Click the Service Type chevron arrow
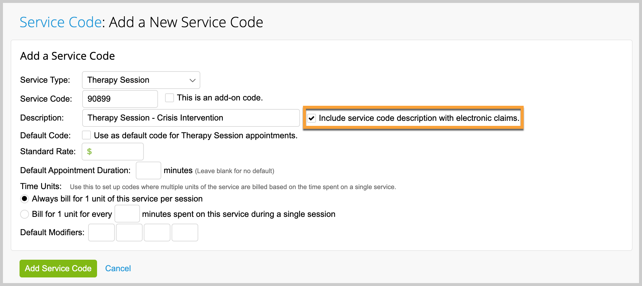Screen dimensions: 642x286 pos(193,80)
